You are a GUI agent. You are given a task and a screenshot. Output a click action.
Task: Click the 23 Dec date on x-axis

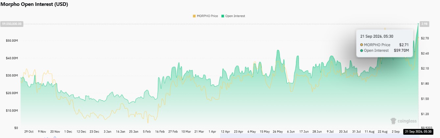pos(94,131)
